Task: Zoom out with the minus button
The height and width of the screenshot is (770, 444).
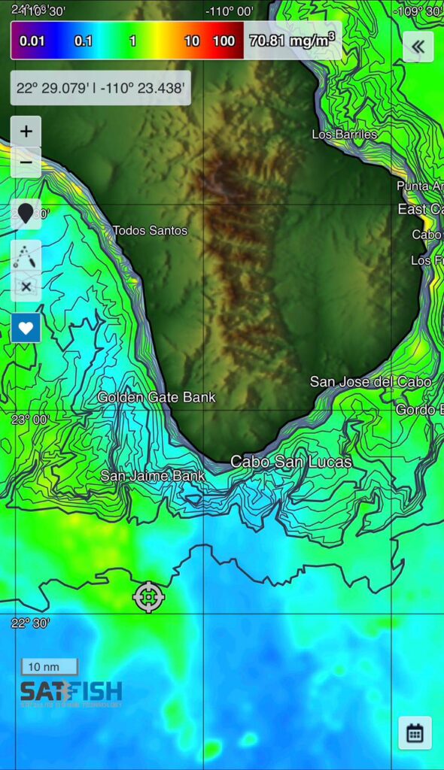Action: [x=26, y=162]
